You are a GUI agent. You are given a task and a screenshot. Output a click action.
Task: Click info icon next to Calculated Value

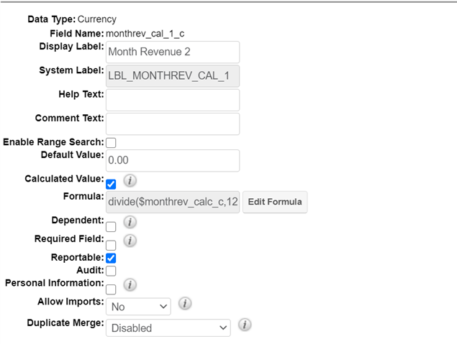(x=130, y=180)
